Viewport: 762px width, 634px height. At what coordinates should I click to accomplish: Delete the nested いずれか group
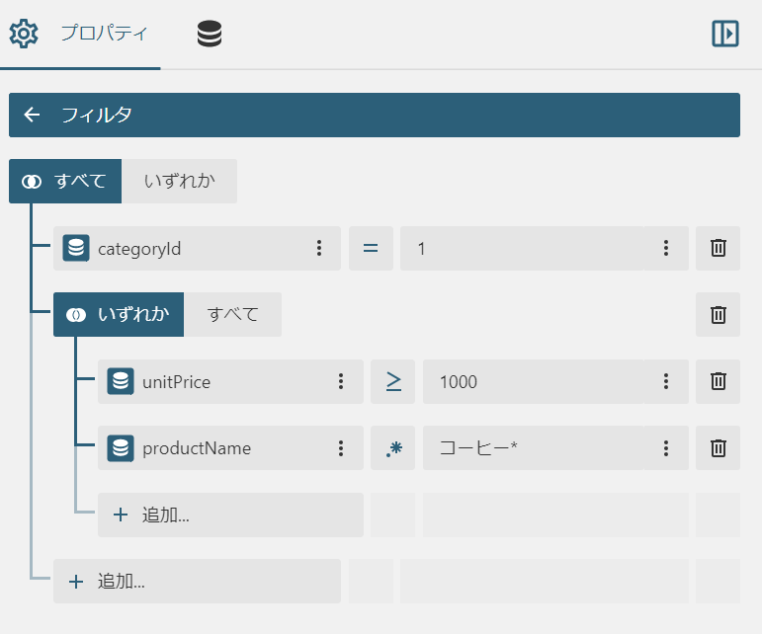pos(718,315)
